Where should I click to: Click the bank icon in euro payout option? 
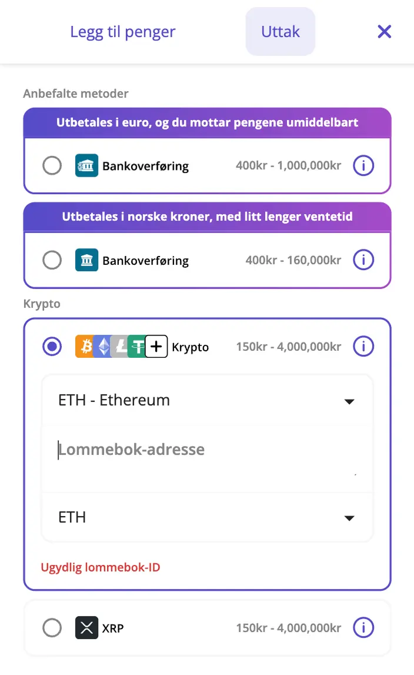click(x=86, y=166)
